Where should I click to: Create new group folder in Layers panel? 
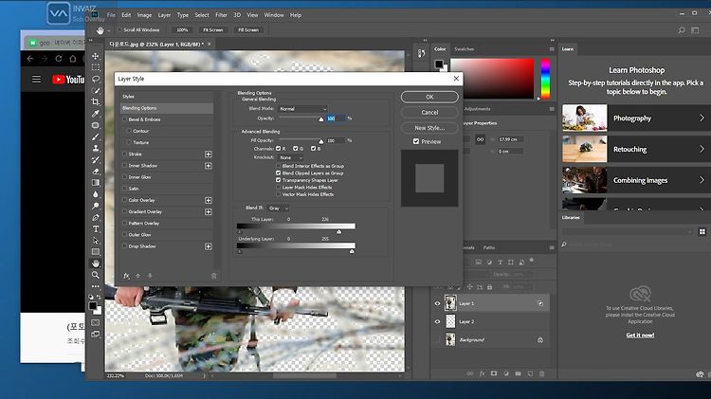pyautogui.click(x=518, y=373)
